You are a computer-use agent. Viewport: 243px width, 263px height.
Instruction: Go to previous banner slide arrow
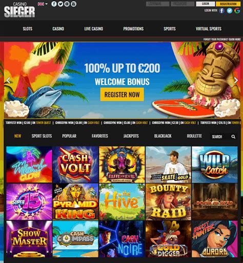tap(8, 80)
